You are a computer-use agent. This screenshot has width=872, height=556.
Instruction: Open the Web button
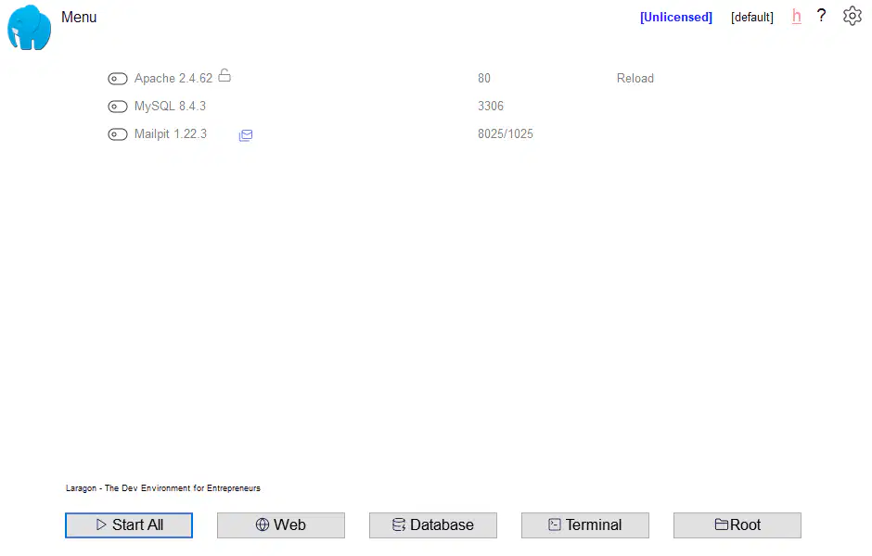point(281,524)
